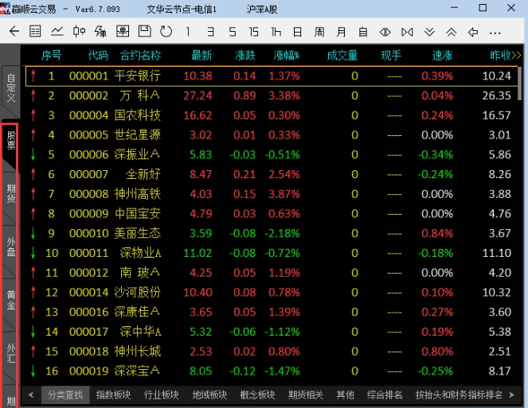Select the monthly 月 period
The width and height of the screenshot is (528, 408).
(x=341, y=32)
